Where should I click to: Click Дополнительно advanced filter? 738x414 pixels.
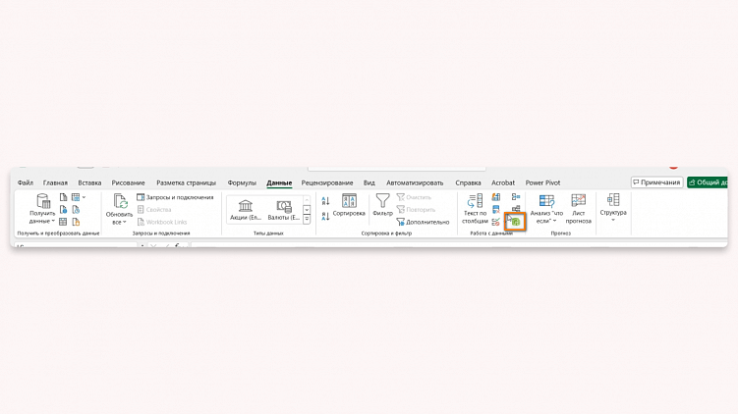coord(423,222)
